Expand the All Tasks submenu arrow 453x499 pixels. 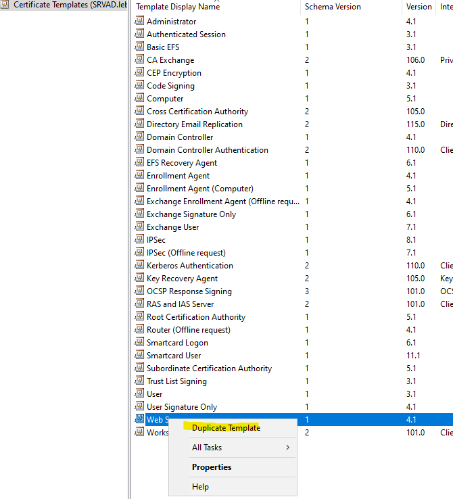288,448
